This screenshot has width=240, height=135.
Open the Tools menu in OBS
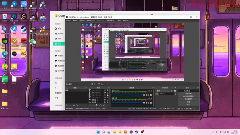click(119, 20)
